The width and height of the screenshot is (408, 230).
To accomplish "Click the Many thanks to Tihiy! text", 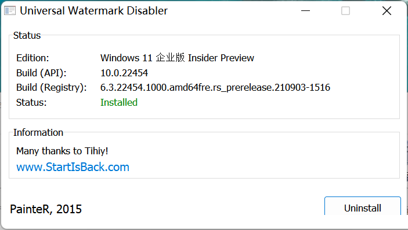I will [x=62, y=151].
